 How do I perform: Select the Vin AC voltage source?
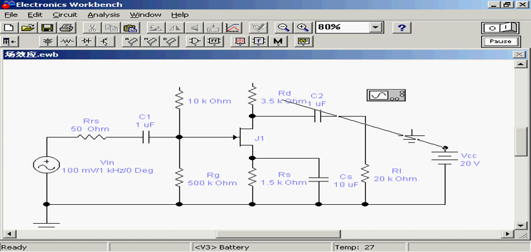[x=46, y=165]
